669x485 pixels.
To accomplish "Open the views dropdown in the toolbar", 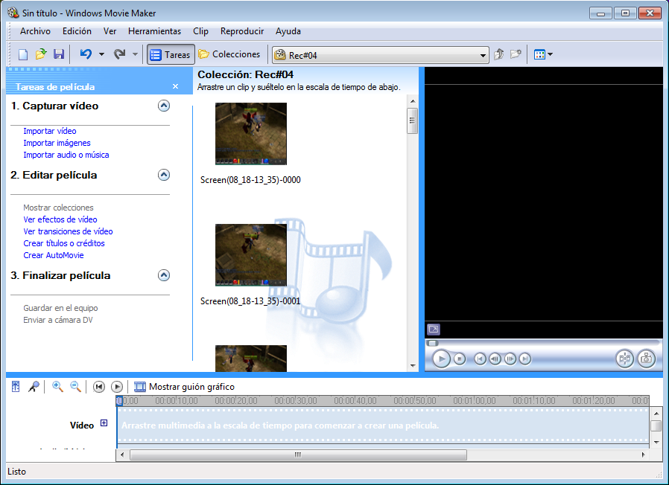I will pyautogui.click(x=543, y=54).
